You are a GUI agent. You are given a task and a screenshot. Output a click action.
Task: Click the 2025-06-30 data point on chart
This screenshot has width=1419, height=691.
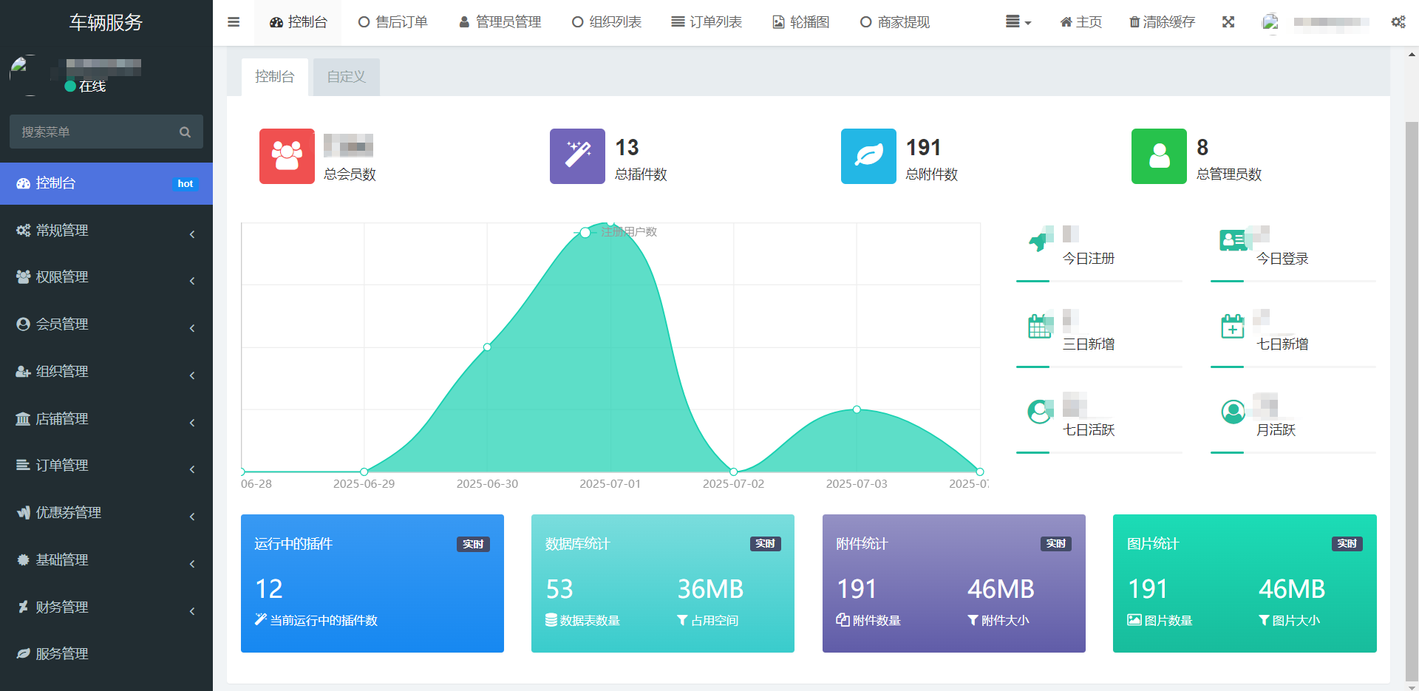(487, 347)
